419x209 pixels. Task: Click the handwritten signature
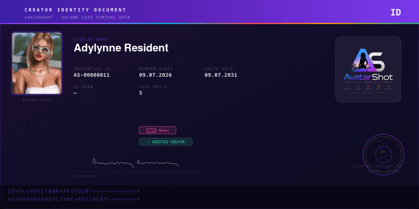[136, 163]
